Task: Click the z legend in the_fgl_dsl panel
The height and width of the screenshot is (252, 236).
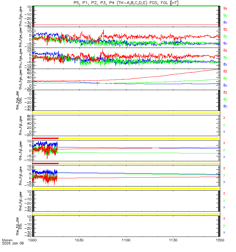Action: [224, 219]
